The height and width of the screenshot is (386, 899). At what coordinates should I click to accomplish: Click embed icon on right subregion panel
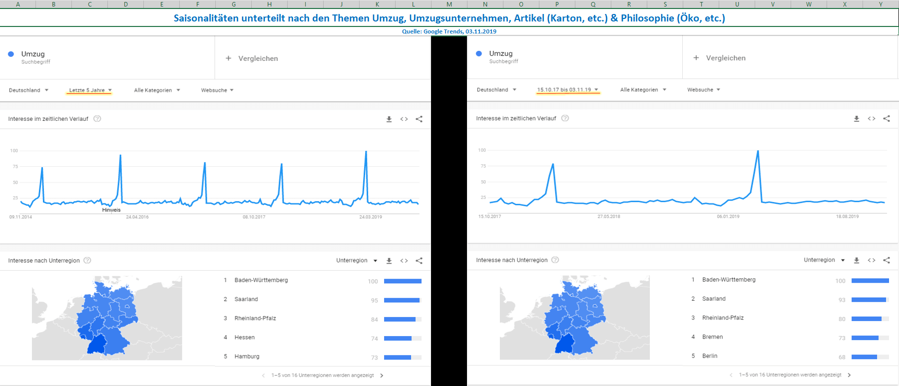tap(872, 260)
